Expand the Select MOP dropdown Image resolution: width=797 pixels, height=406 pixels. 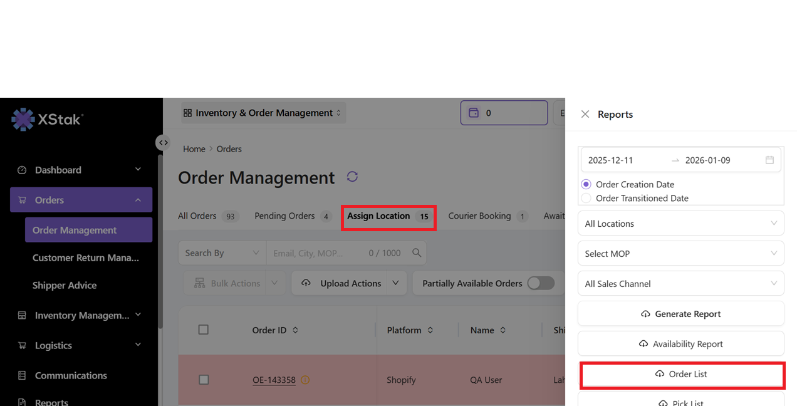point(680,254)
